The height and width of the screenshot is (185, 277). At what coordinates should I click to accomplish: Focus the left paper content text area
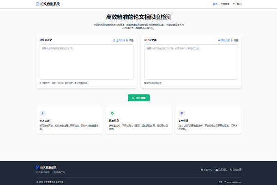86,62
